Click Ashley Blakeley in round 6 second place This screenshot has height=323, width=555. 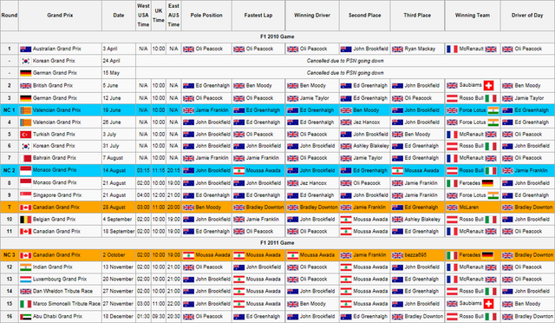[371, 146]
